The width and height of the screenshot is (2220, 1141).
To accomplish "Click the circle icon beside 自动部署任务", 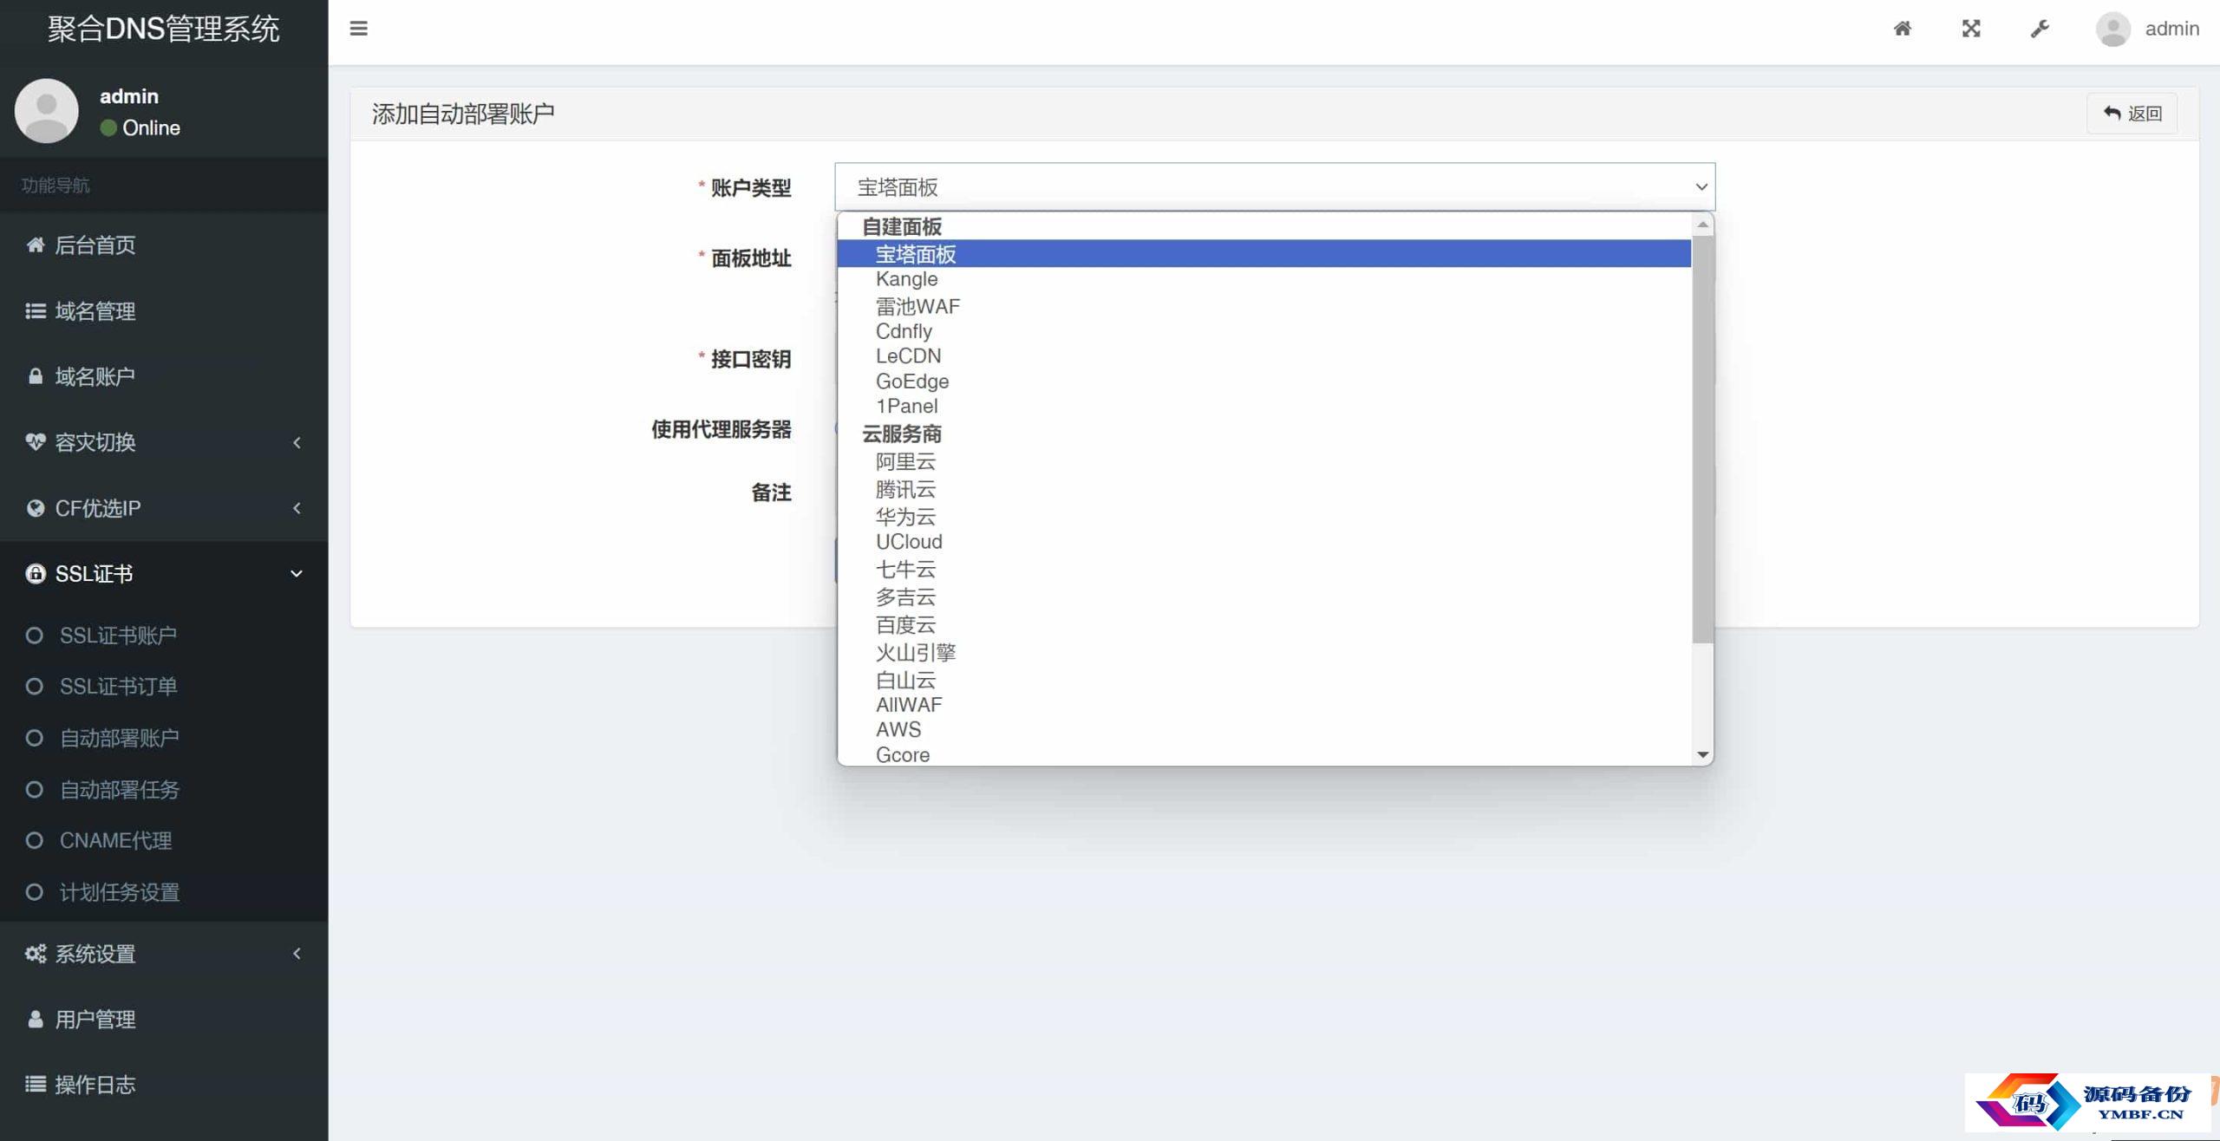I will coord(34,789).
